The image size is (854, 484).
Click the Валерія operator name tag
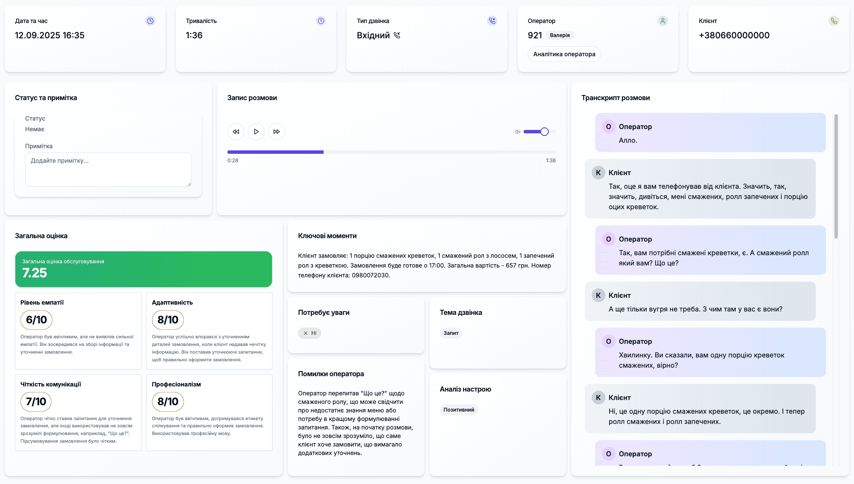559,35
